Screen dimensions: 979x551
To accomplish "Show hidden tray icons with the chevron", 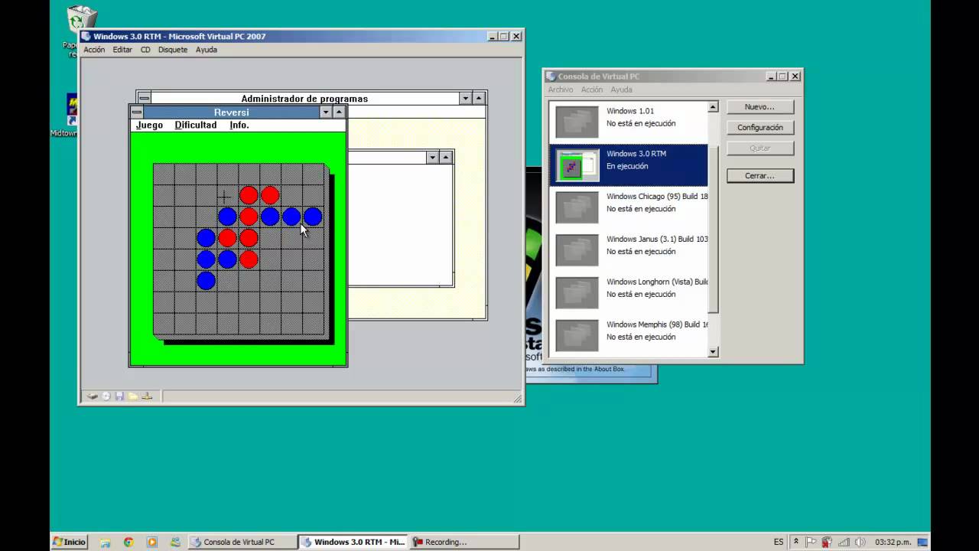I will (x=795, y=542).
